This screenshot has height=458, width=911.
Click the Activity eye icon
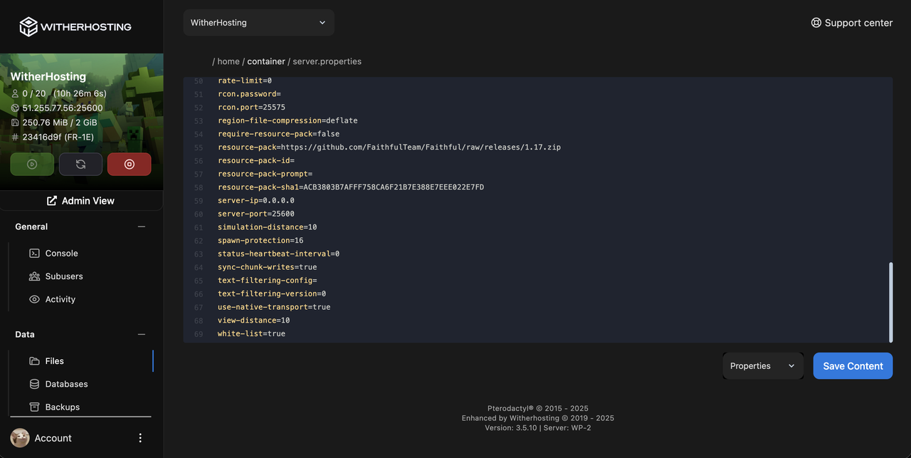(x=34, y=299)
